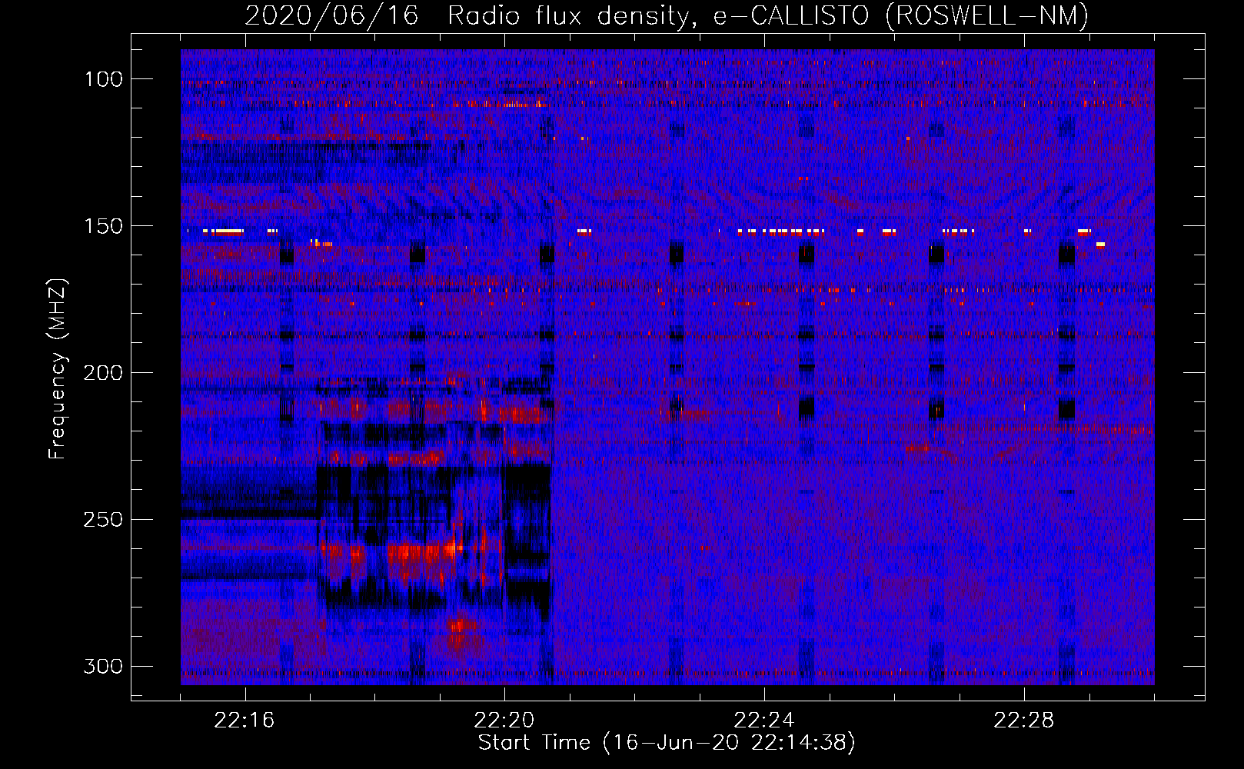Click the '22:24' time axis label
1244x769 pixels.
764,721
